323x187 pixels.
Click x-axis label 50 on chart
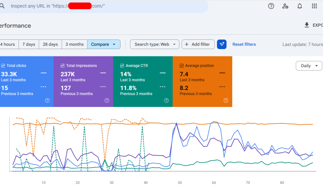180,183
